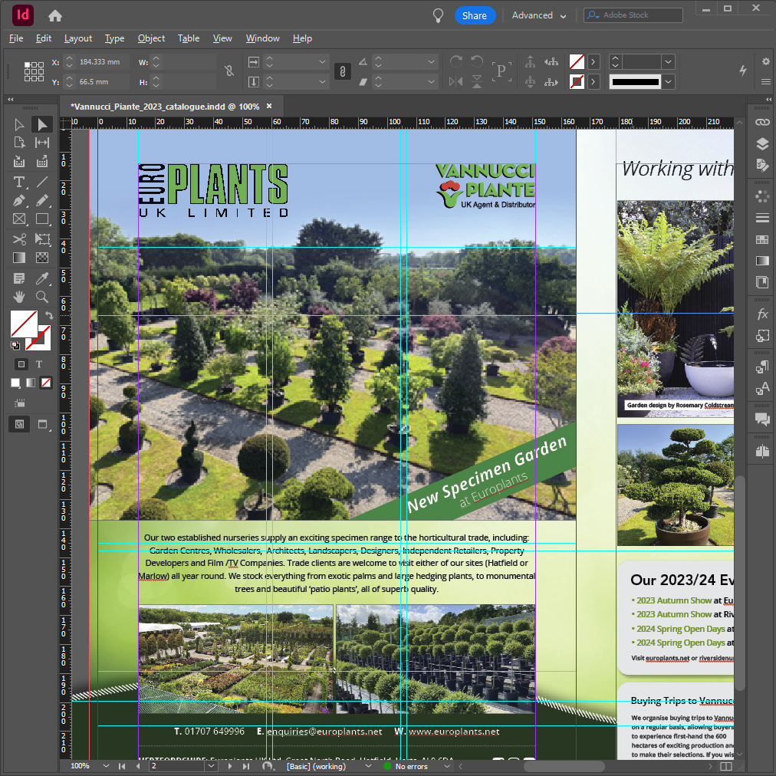Go to the previous page

[138, 766]
